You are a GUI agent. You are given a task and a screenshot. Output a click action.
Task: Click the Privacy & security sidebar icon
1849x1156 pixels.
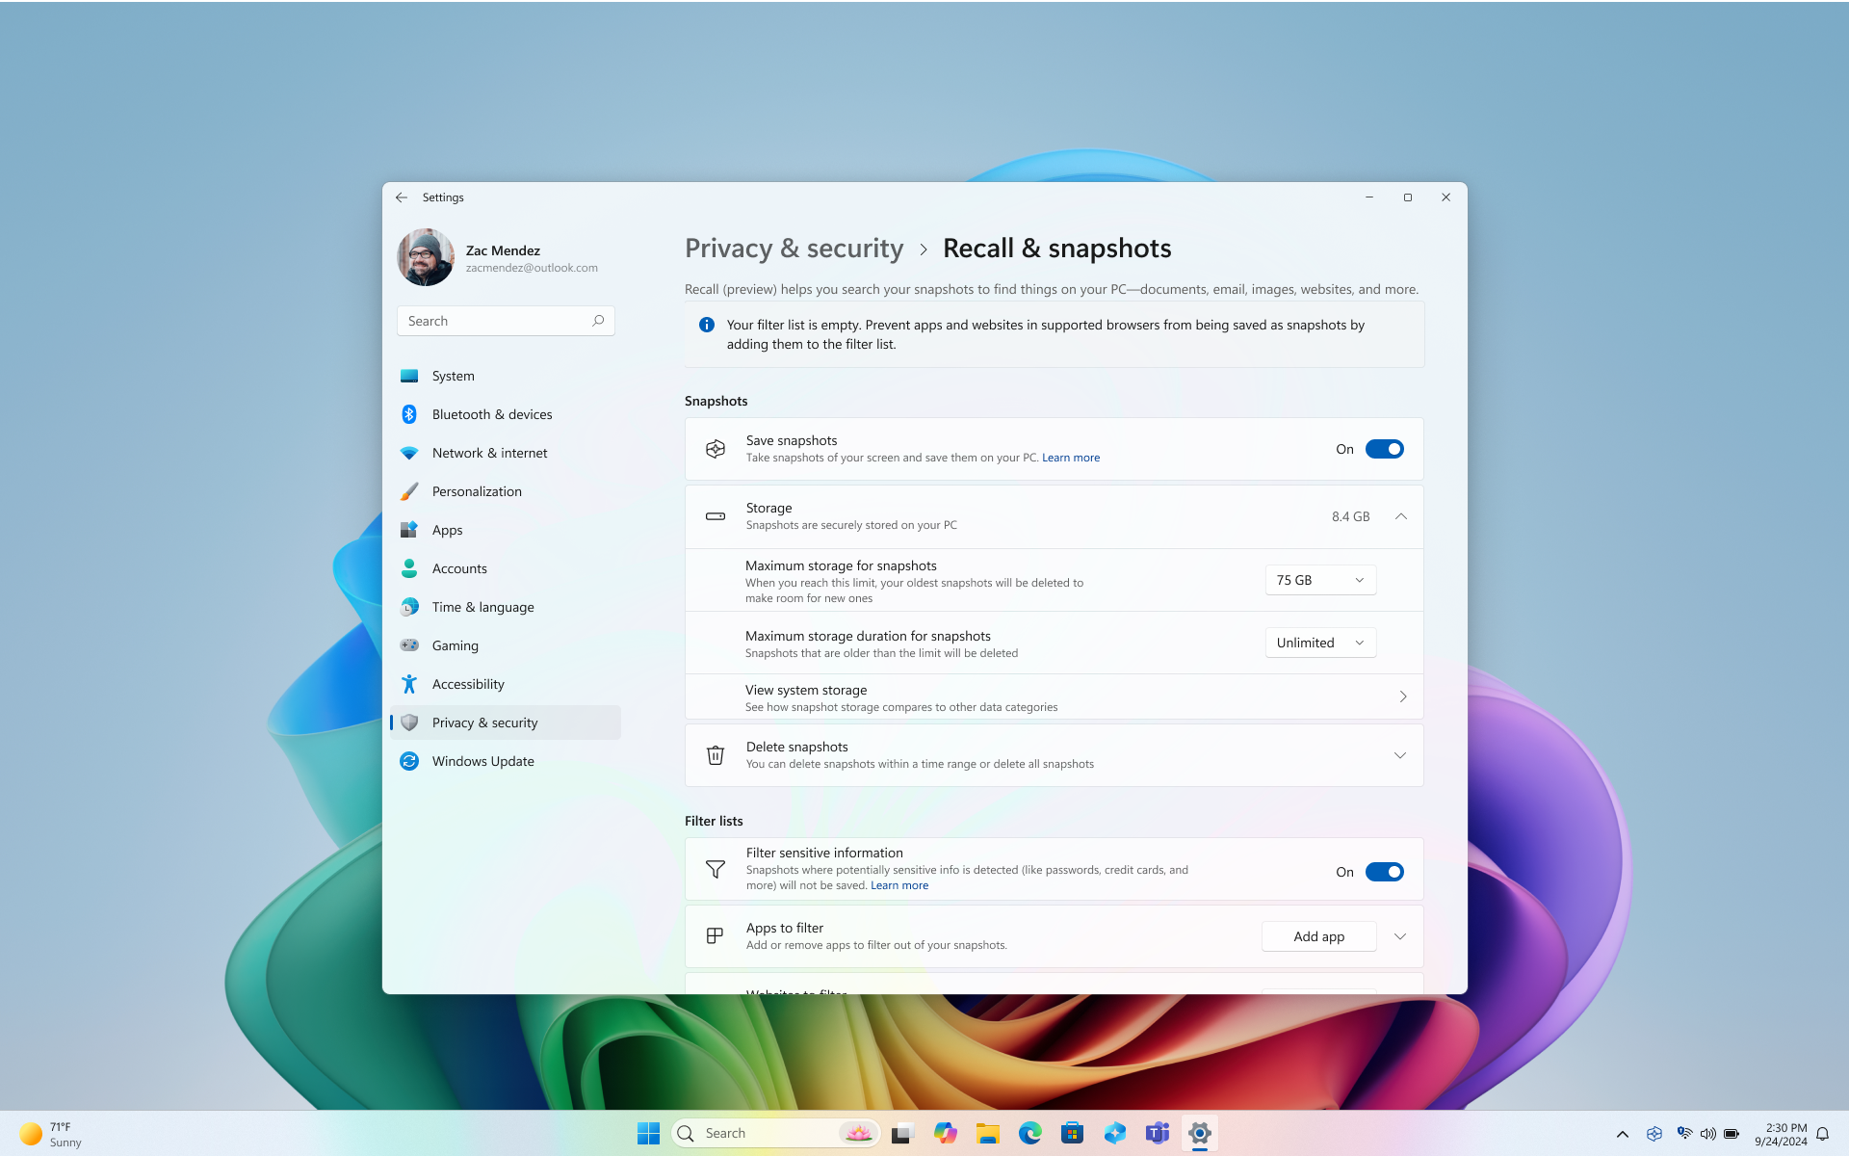pyautogui.click(x=408, y=722)
